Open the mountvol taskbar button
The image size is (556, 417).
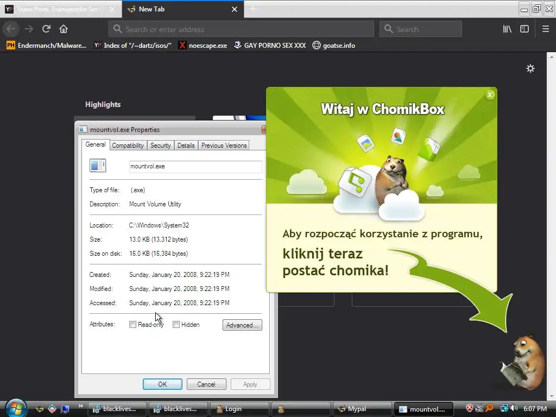click(x=424, y=409)
